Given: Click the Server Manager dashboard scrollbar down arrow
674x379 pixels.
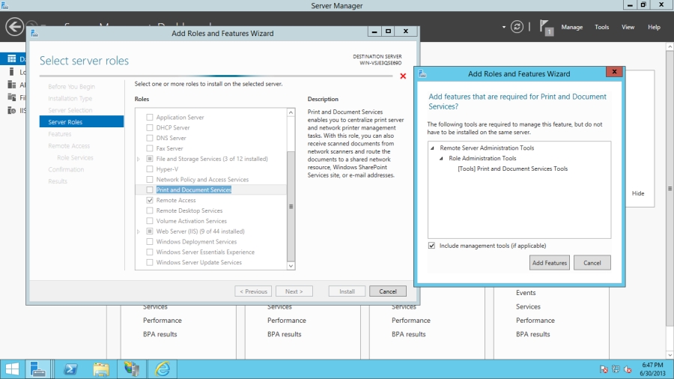Looking at the screenshot, I should click(x=670, y=355).
